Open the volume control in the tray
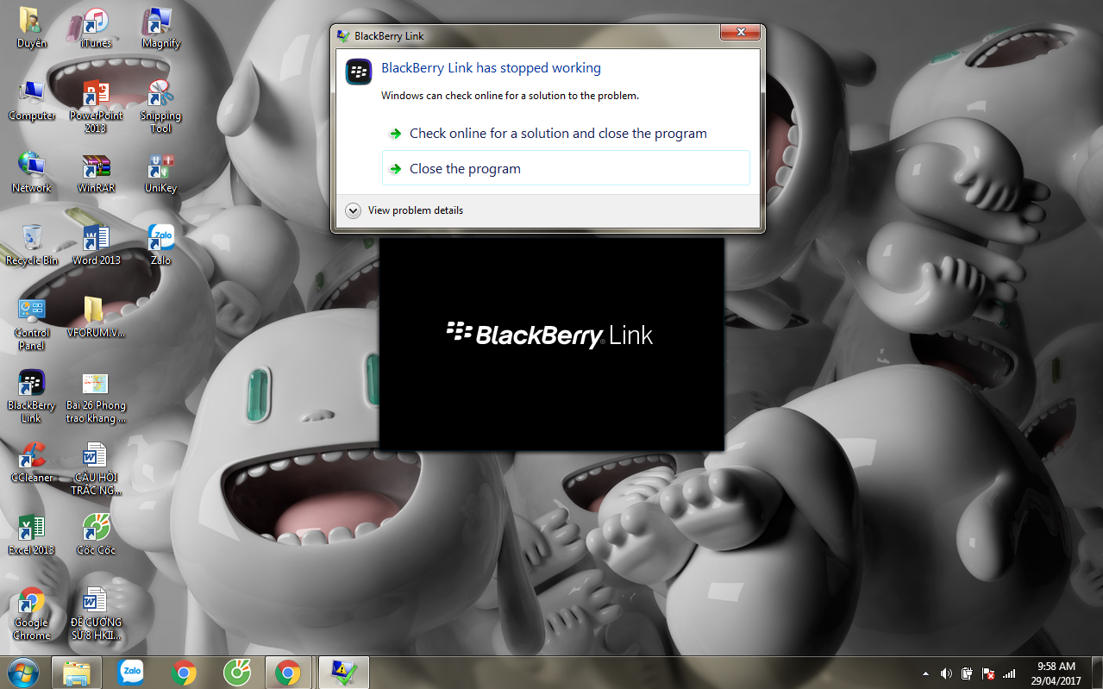This screenshot has width=1103, height=689. (946, 673)
